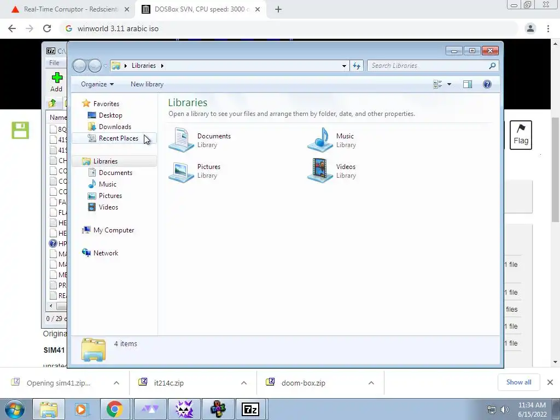Open the it214c.zip download
This screenshot has width=560, height=420.
(x=168, y=383)
